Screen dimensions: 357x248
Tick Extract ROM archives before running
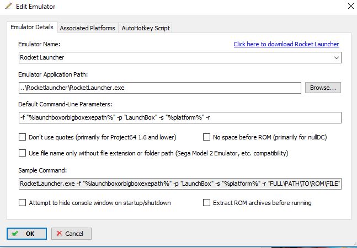tap(207, 203)
